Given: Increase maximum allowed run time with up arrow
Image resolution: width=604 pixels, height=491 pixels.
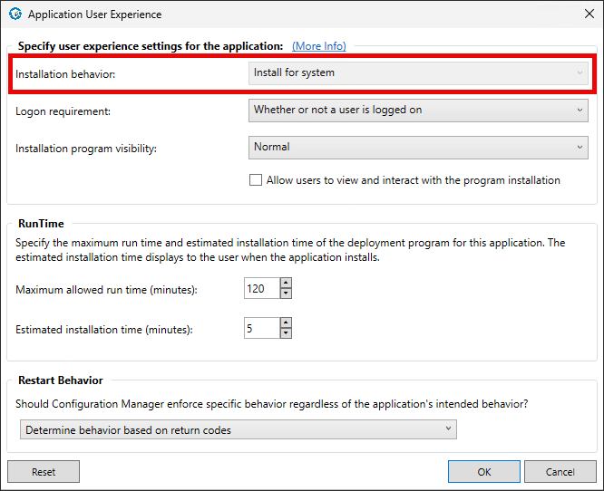Looking at the screenshot, I should point(286,284).
